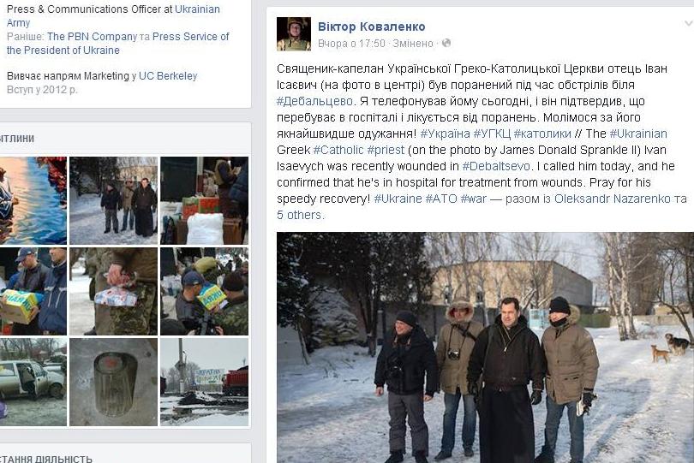The width and height of the screenshot is (694, 463).
Task: Open thumbnail of red truck at checkpoint
Action: (x=204, y=382)
